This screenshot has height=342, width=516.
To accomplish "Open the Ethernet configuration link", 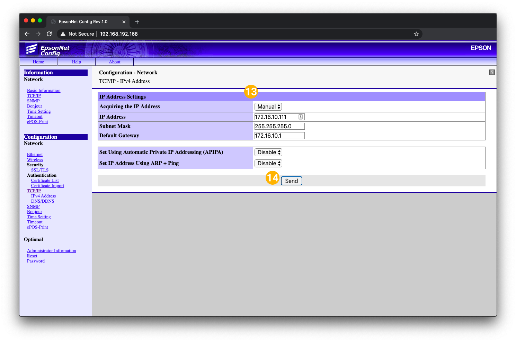I will [x=35, y=155].
